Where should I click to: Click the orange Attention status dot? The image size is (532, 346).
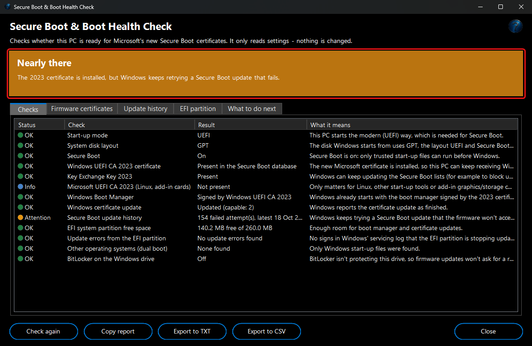[20, 218]
